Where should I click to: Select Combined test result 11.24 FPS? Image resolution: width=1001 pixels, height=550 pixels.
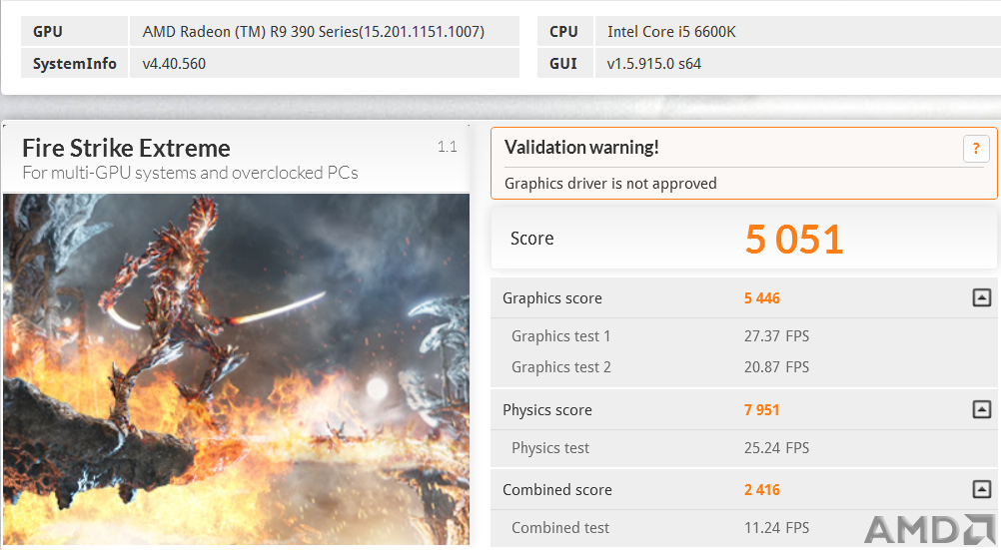click(x=776, y=528)
